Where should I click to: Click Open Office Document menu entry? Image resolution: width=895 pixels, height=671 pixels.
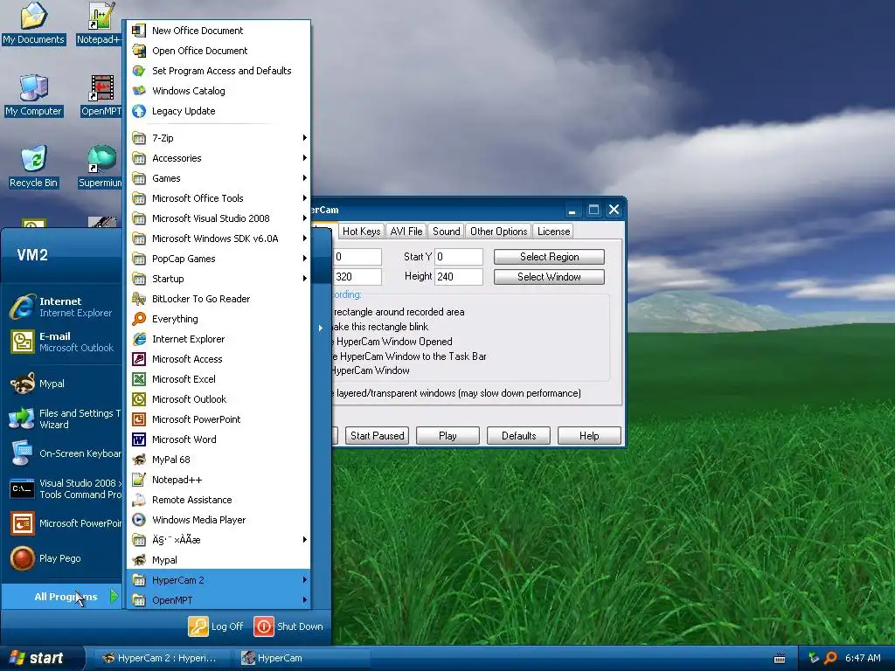pyautogui.click(x=218, y=51)
